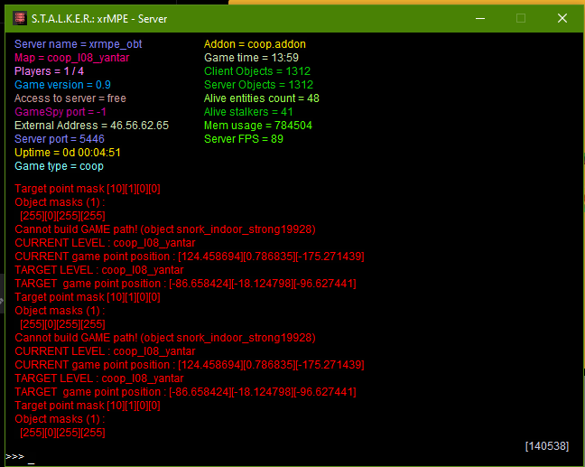Screen dimensions: 585x467
Task: Click 'Server name = xrmpe_obt' line
Action: tap(79, 44)
